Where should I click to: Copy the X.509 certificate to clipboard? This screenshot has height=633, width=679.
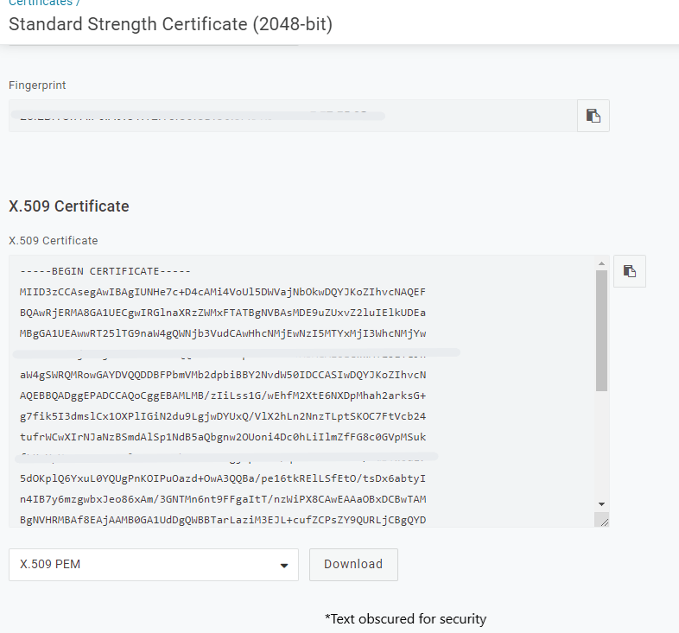pos(630,271)
